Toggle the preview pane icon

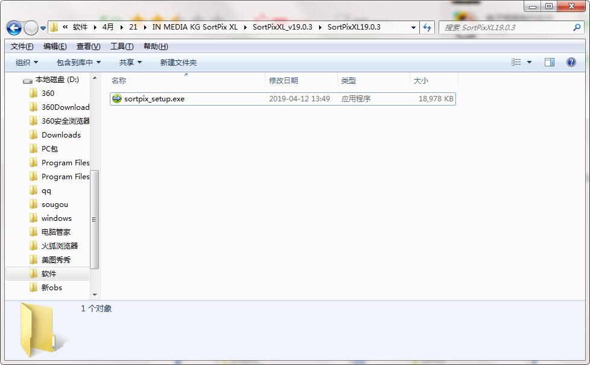click(550, 62)
